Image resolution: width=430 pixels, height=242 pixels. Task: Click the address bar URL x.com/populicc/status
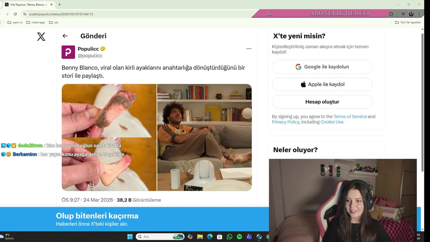(x=61, y=14)
